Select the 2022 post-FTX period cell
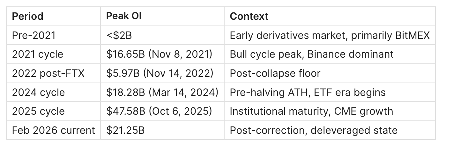 [48, 73]
